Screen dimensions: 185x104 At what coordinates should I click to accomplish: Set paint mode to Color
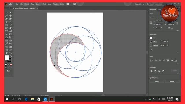(6, 64)
